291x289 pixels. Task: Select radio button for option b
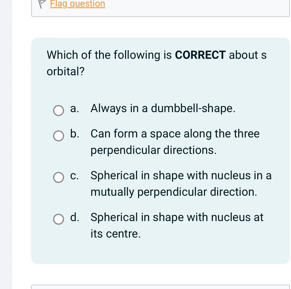58,136
